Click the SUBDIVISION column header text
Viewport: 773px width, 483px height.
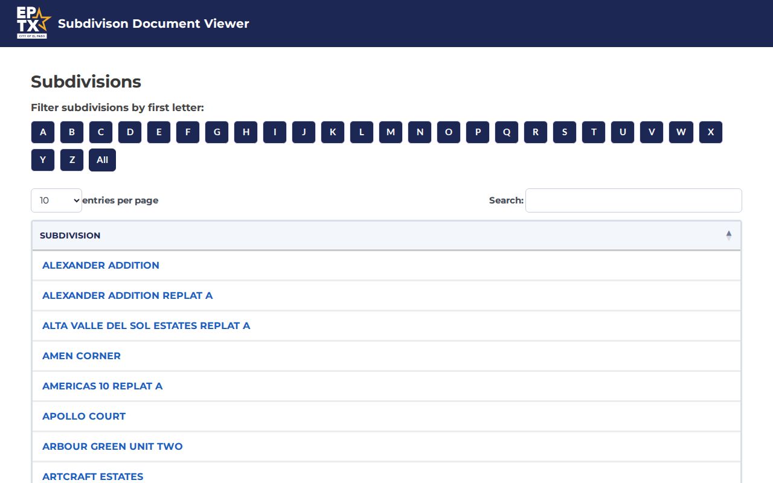click(70, 235)
